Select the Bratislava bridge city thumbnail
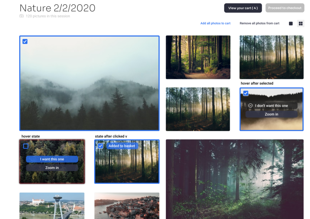 tap(52, 206)
